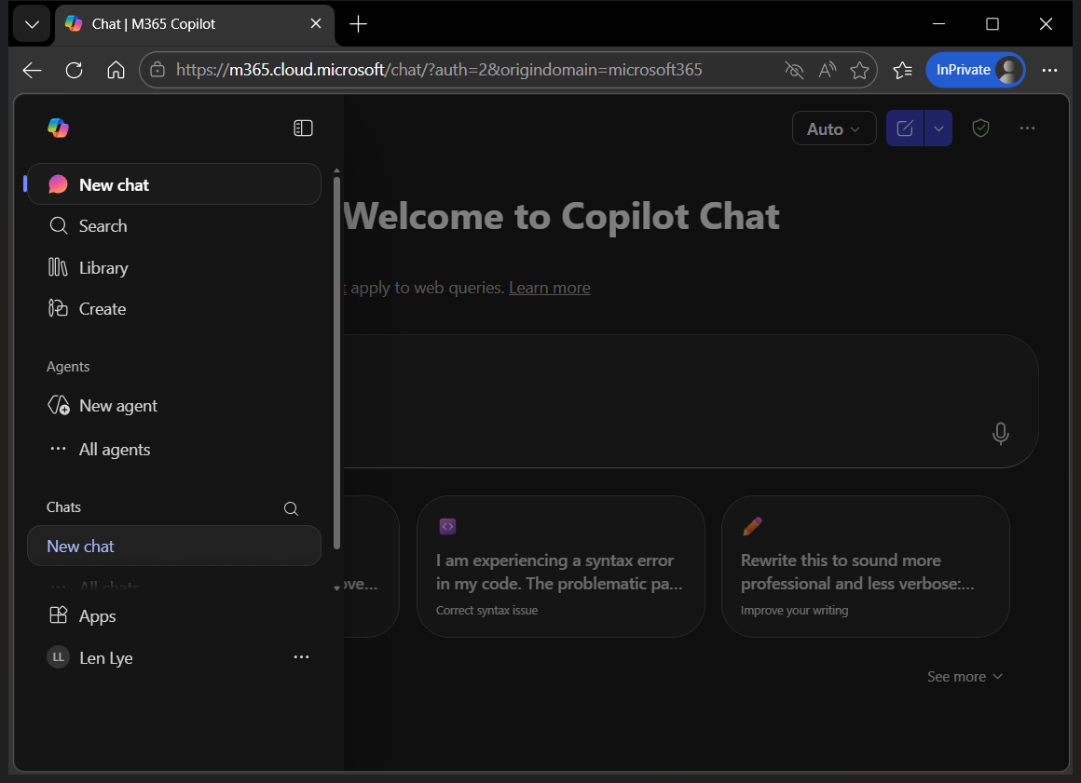The image size is (1081, 783).
Task: Collapse the Copilot sidebar panel
Action: [x=303, y=128]
